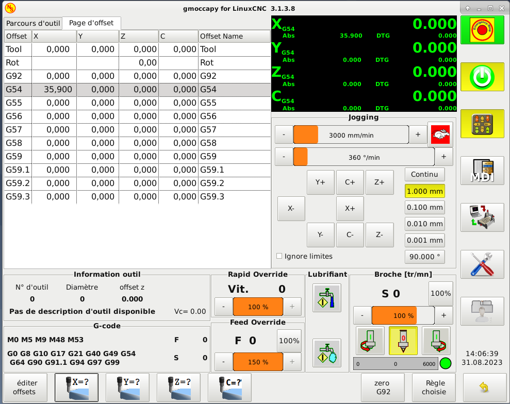Click the X column header
This screenshot has height=404, width=510.
(x=54, y=36)
